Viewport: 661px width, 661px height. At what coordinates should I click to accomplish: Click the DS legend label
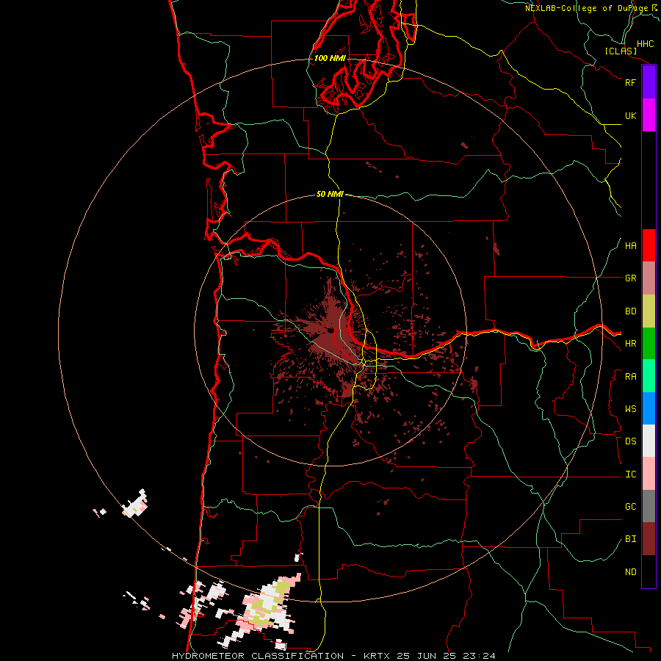tap(630, 441)
